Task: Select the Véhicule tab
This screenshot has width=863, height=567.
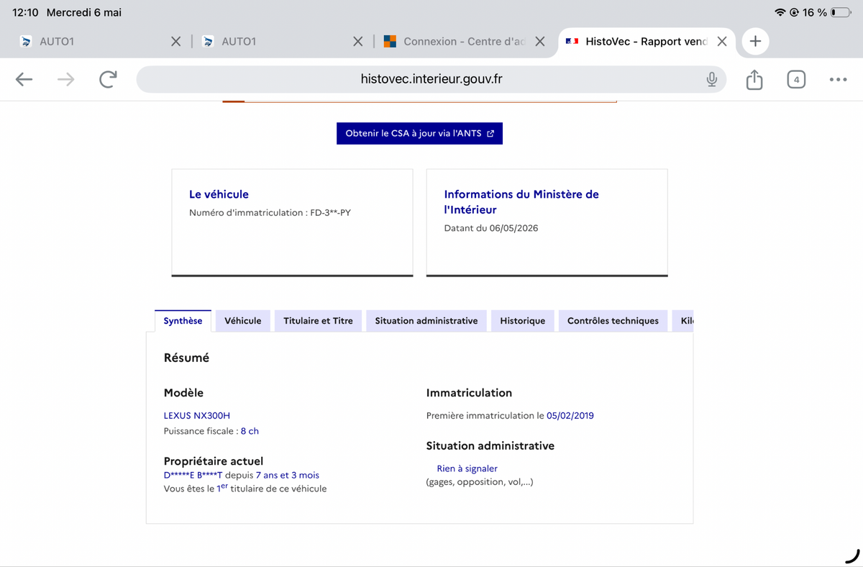Action: 243,321
